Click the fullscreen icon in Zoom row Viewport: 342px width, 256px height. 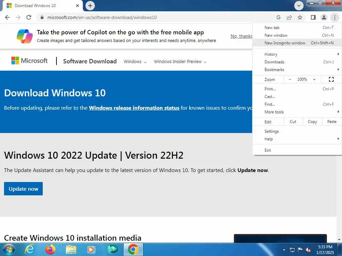[x=331, y=79]
